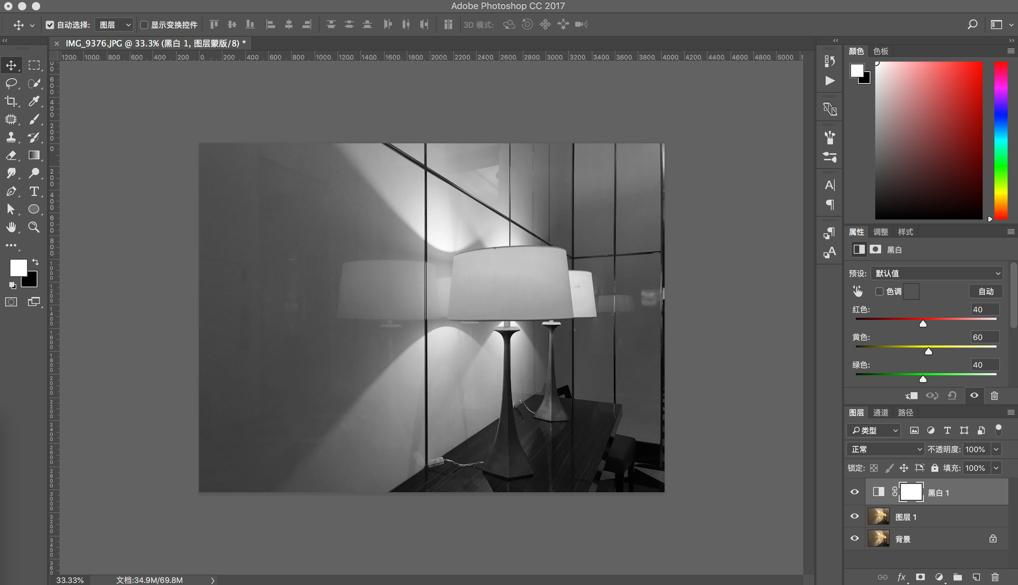This screenshot has height=585, width=1018.
Task: Click the 红色 slider handle
Action: pos(923,324)
